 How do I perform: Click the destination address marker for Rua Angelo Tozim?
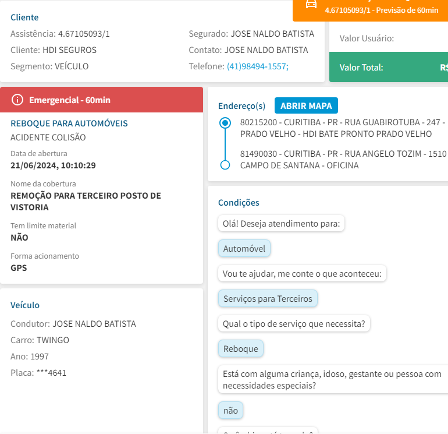(225, 165)
